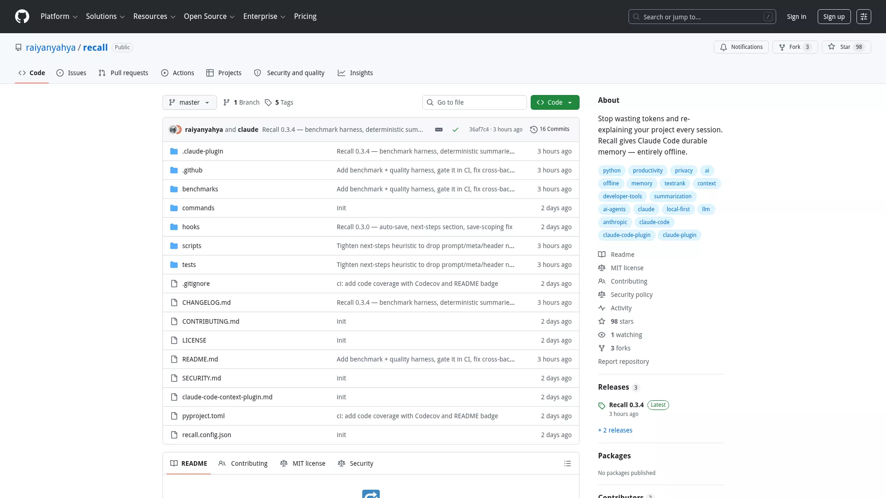Switch to the Issues tab
Viewport: 886px width, 498px height.
(x=72, y=73)
